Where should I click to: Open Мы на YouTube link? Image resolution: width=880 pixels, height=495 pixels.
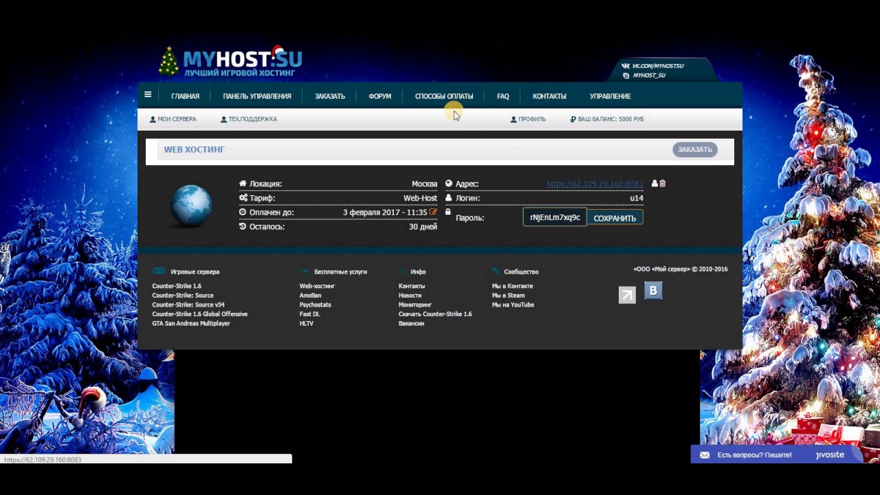pos(513,305)
